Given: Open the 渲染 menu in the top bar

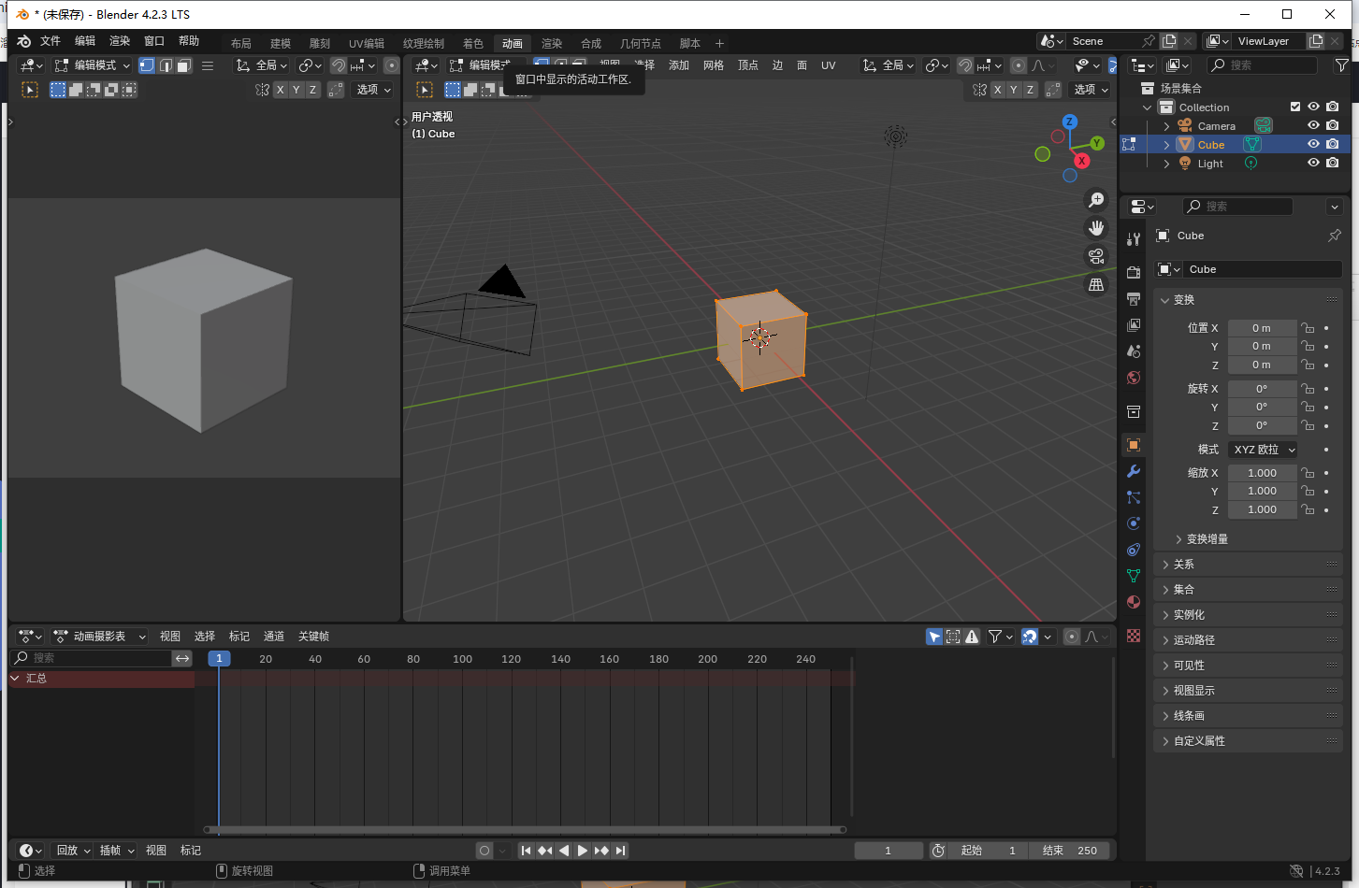Looking at the screenshot, I should (x=551, y=43).
